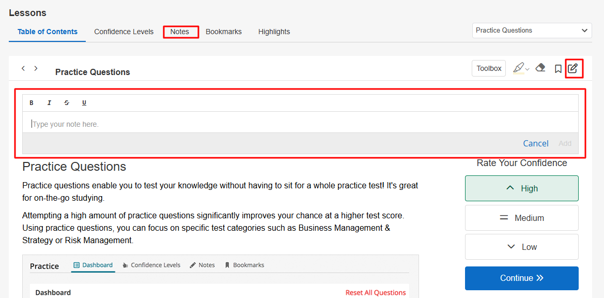
Task: Click the 'Rate Your Confidence' label
Action: 521,163
